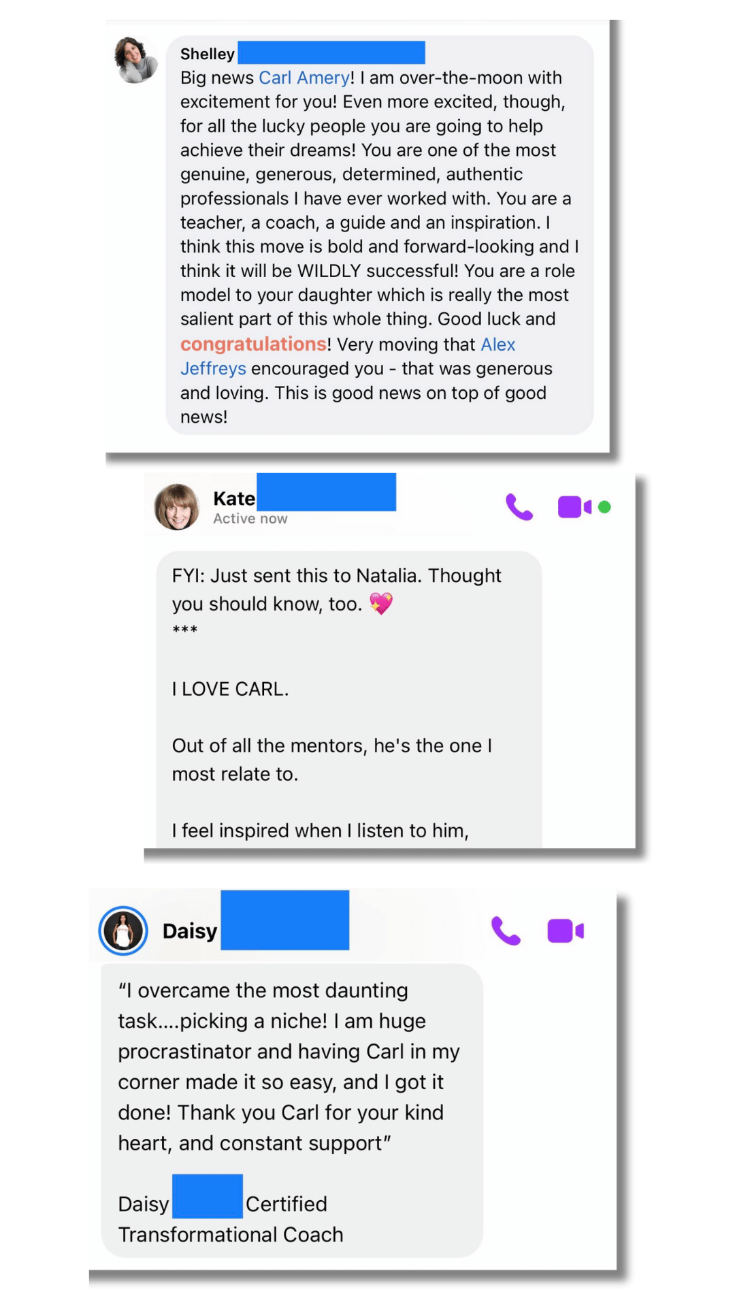Start a video call with Kate
The width and height of the screenshot is (735, 1307).
coord(574,507)
